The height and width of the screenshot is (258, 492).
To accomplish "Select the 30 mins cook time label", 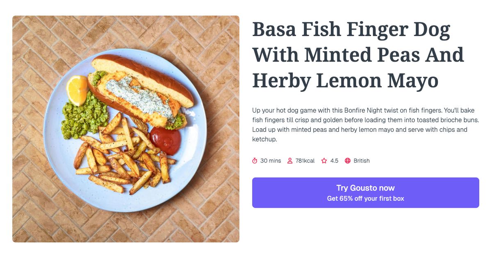I will pyautogui.click(x=271, y=161).
